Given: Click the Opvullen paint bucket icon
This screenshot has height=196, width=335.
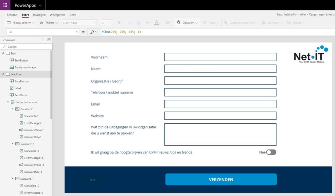Looking at the screenshot, I should (x=179, y=23).
